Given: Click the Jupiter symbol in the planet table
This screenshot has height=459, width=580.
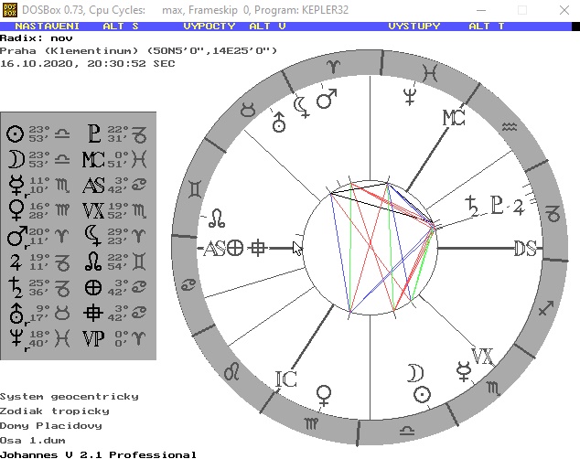Looking at the screenshot, I should 16,262.
